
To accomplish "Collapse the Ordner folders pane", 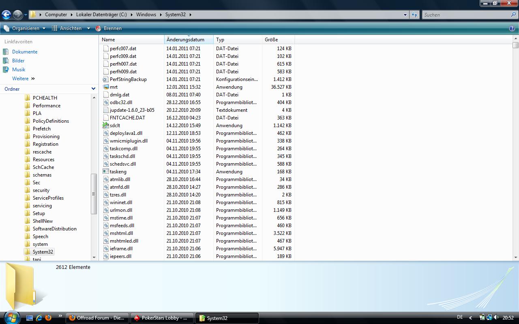I will click(x=93, y=89).
